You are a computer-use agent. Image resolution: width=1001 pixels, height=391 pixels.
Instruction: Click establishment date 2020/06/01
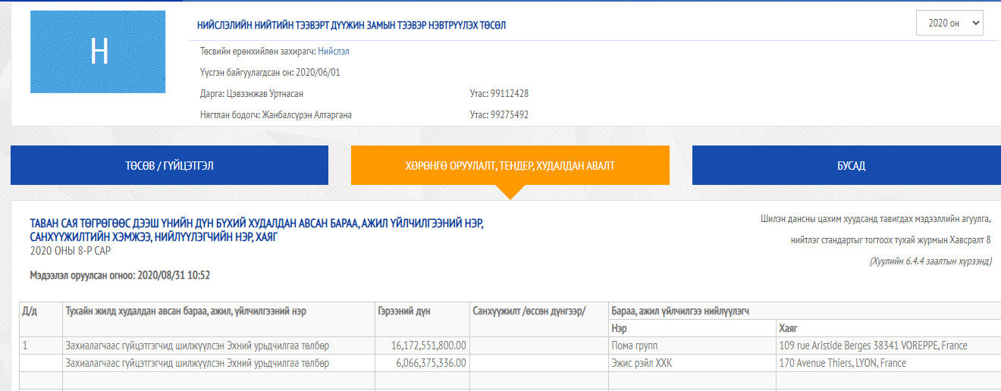pos(319,73)
